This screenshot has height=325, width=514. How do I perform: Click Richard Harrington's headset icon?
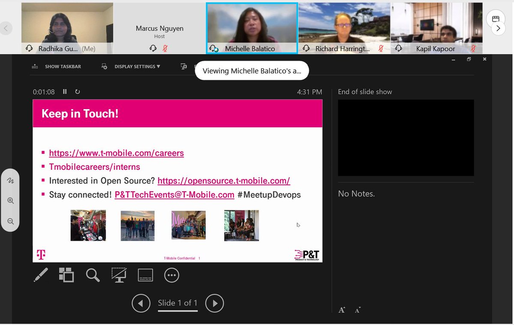[306, 48]
